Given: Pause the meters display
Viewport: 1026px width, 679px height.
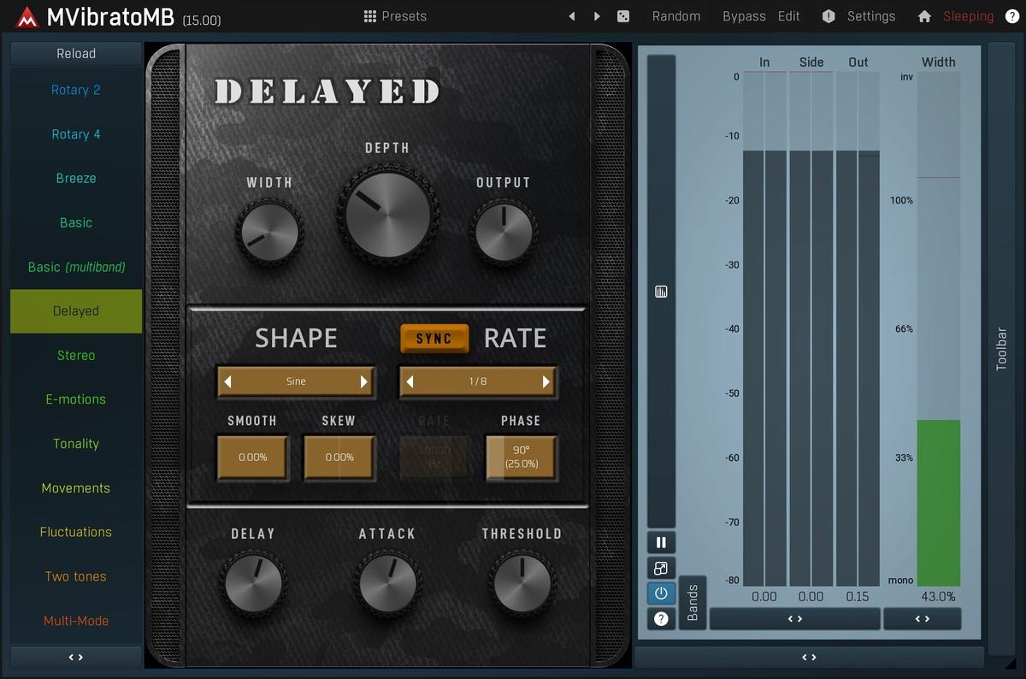Looking at the screenshot, I should pos(661,542).
